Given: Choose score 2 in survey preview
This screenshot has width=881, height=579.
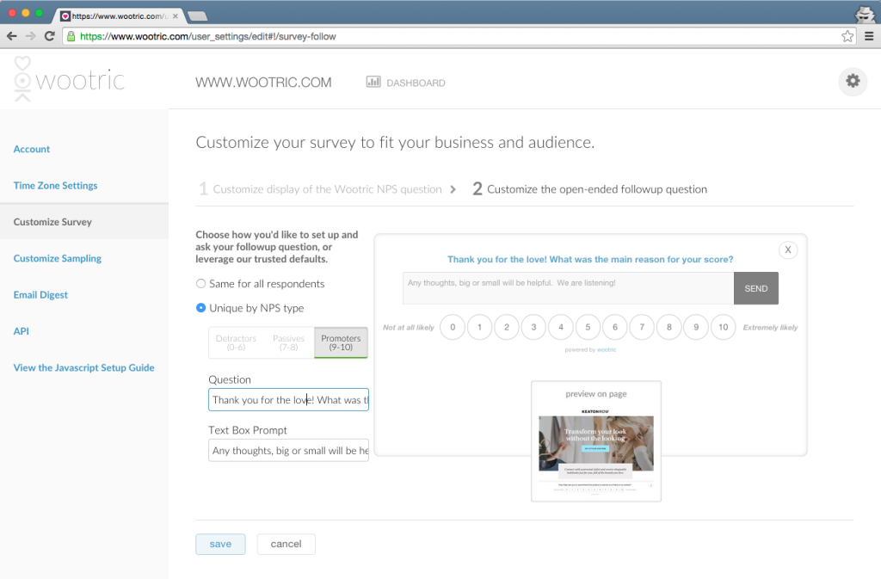Looking at the screenshot, I should click(506, 328).
